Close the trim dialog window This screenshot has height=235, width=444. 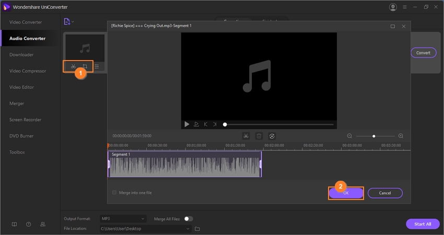coord(403,26)
